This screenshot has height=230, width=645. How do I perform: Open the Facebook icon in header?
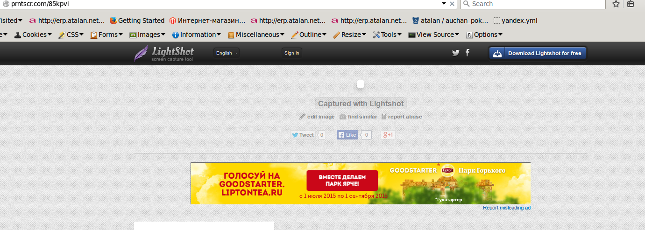coord(468,53)
